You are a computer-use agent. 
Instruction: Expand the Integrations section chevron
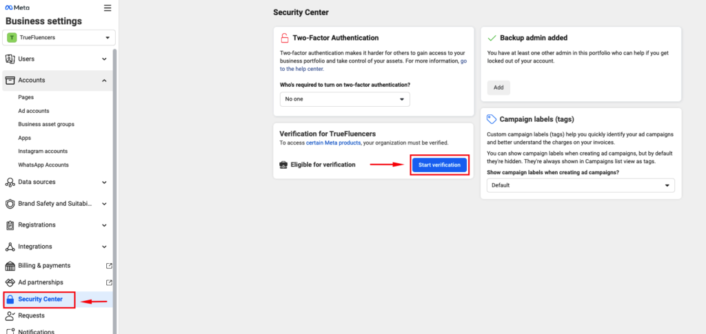(x=105, y=247)
